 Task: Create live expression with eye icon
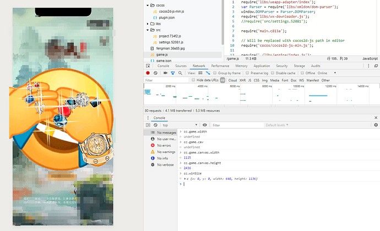tap(205, 125)
